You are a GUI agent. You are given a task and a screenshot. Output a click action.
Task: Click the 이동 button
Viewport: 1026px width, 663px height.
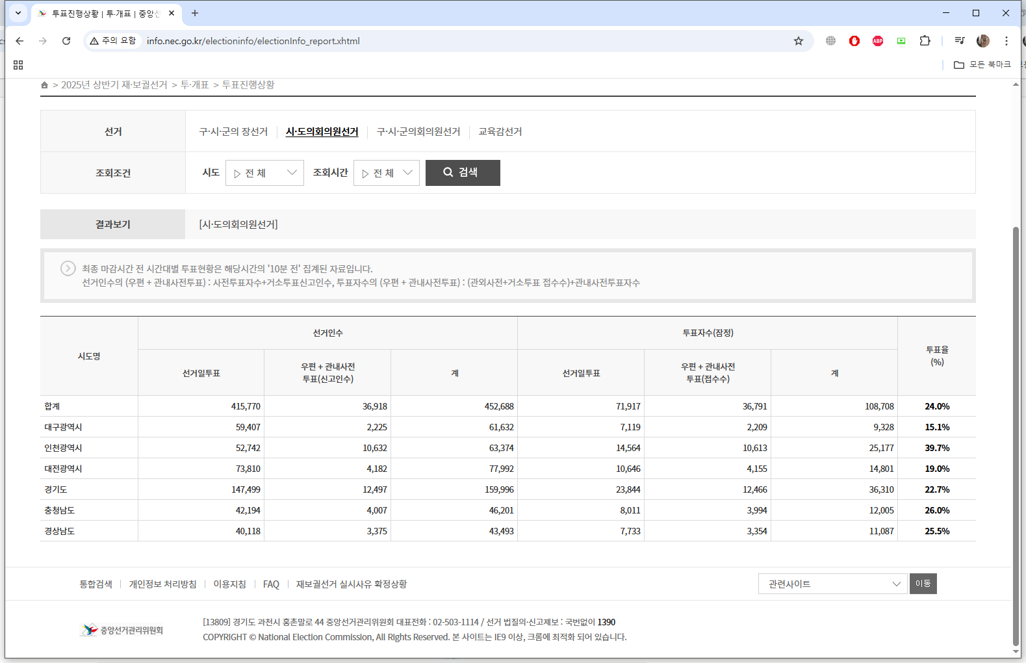click(x=923, y=584)
